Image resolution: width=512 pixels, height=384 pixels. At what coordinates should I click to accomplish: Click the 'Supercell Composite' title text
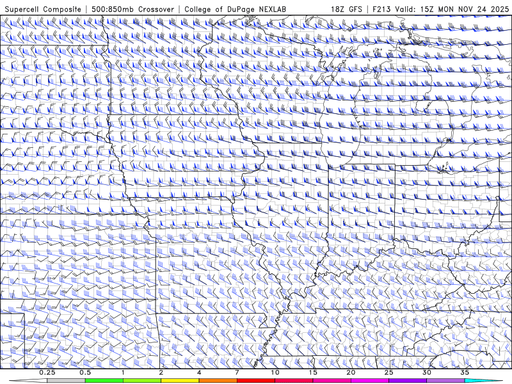click(43, 9)
